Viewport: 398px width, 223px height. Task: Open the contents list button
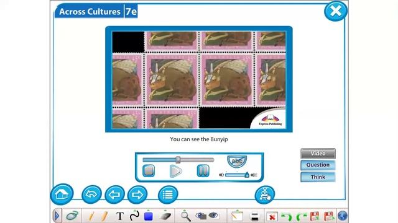pos(168,195)
